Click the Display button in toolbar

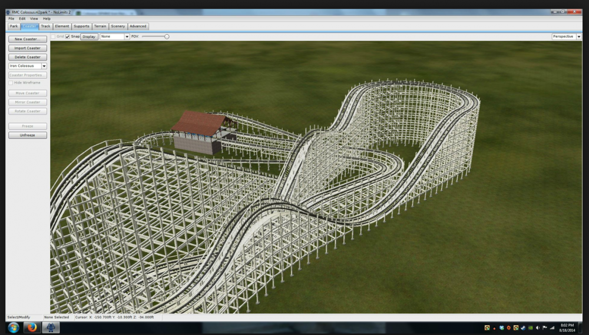coord(89,36)
